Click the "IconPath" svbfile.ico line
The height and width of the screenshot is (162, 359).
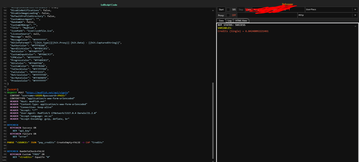32,31
